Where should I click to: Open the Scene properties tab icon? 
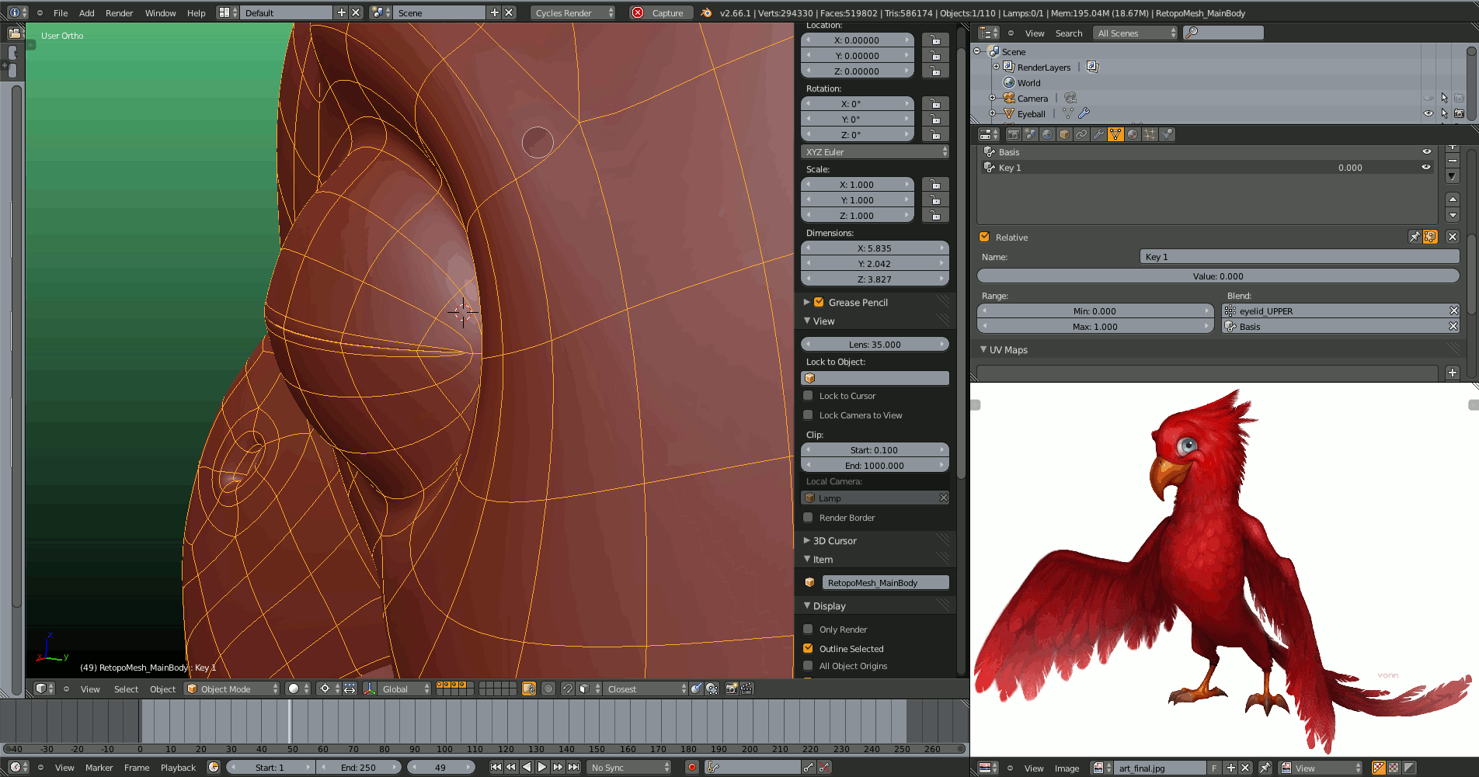click(1030, 134)
